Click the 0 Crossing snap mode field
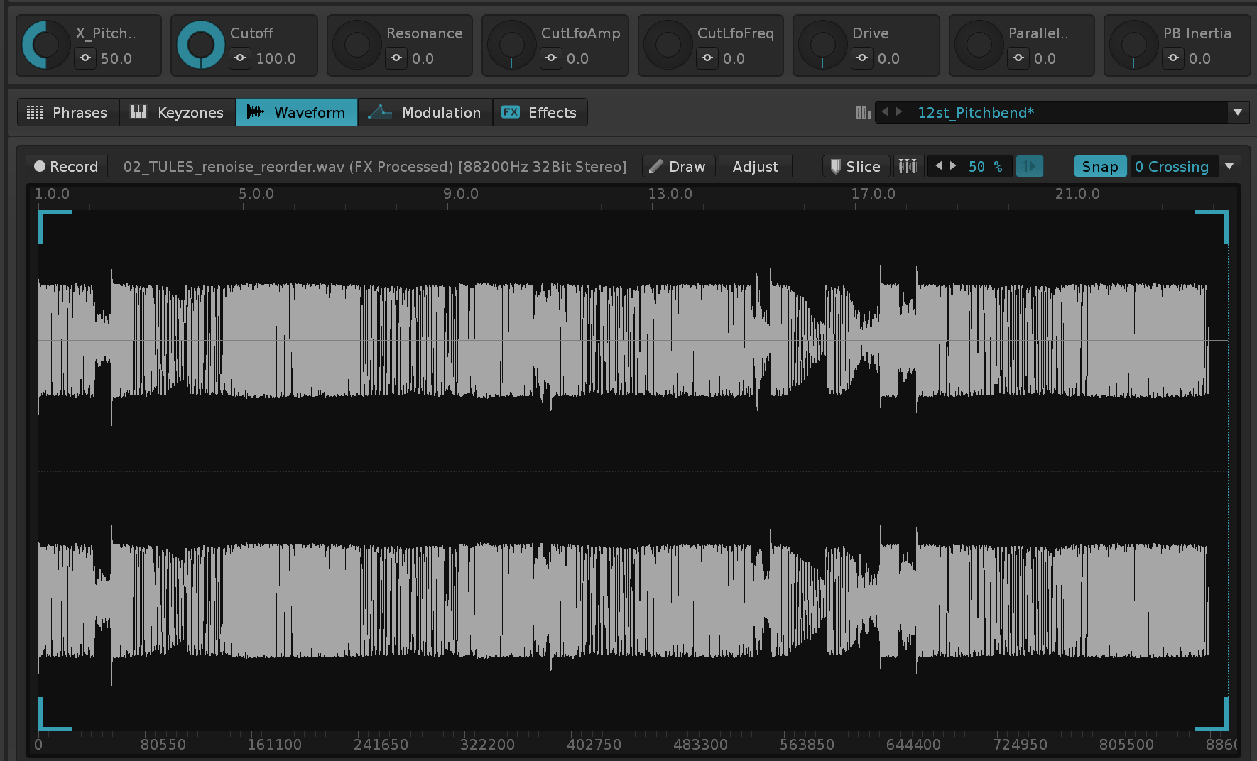Screen dimensions: 1257x761 [x=1175, y=166]
